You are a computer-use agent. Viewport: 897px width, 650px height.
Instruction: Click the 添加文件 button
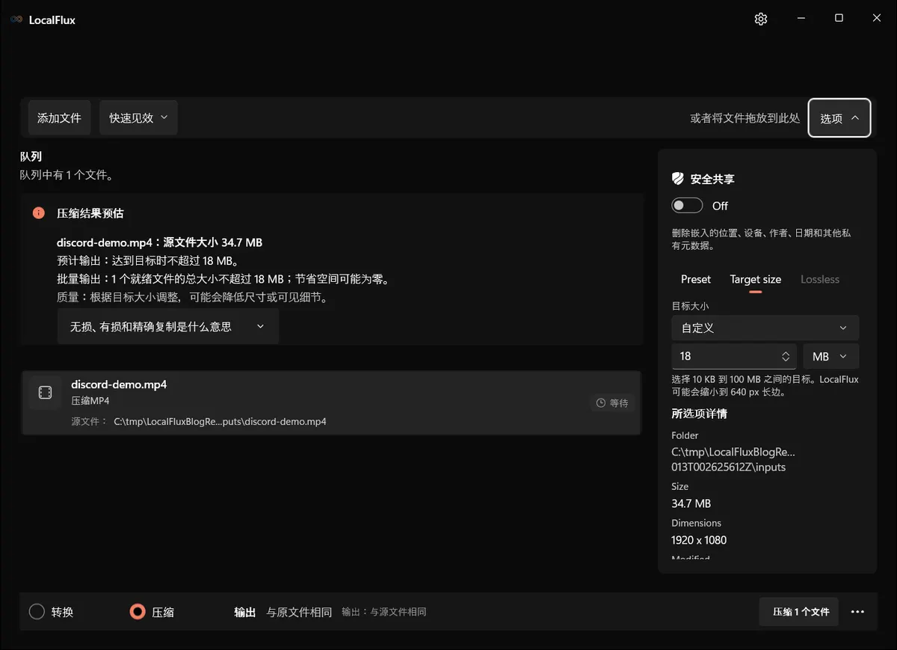[59, 118]
